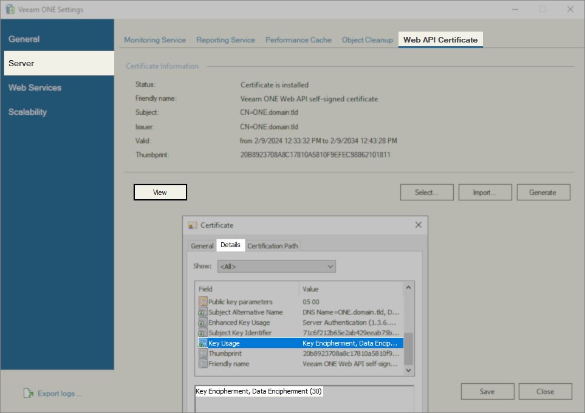Select the Details tab in Certificate dialog
Image resolution: width=585 pixels, height=413 pixels.
coord(230,245)
